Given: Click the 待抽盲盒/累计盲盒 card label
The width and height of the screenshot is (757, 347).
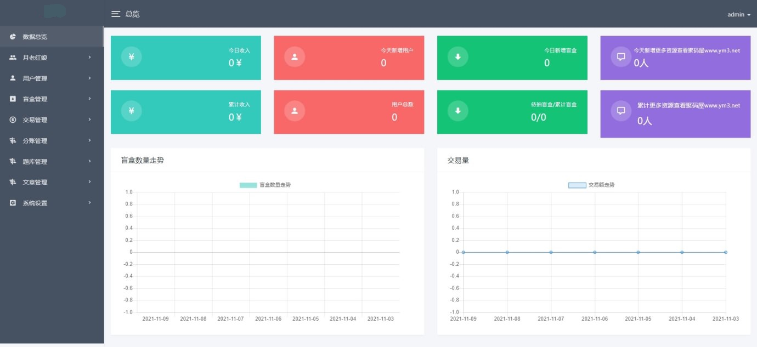Looking at the screenshot, I should coord(554,104).
